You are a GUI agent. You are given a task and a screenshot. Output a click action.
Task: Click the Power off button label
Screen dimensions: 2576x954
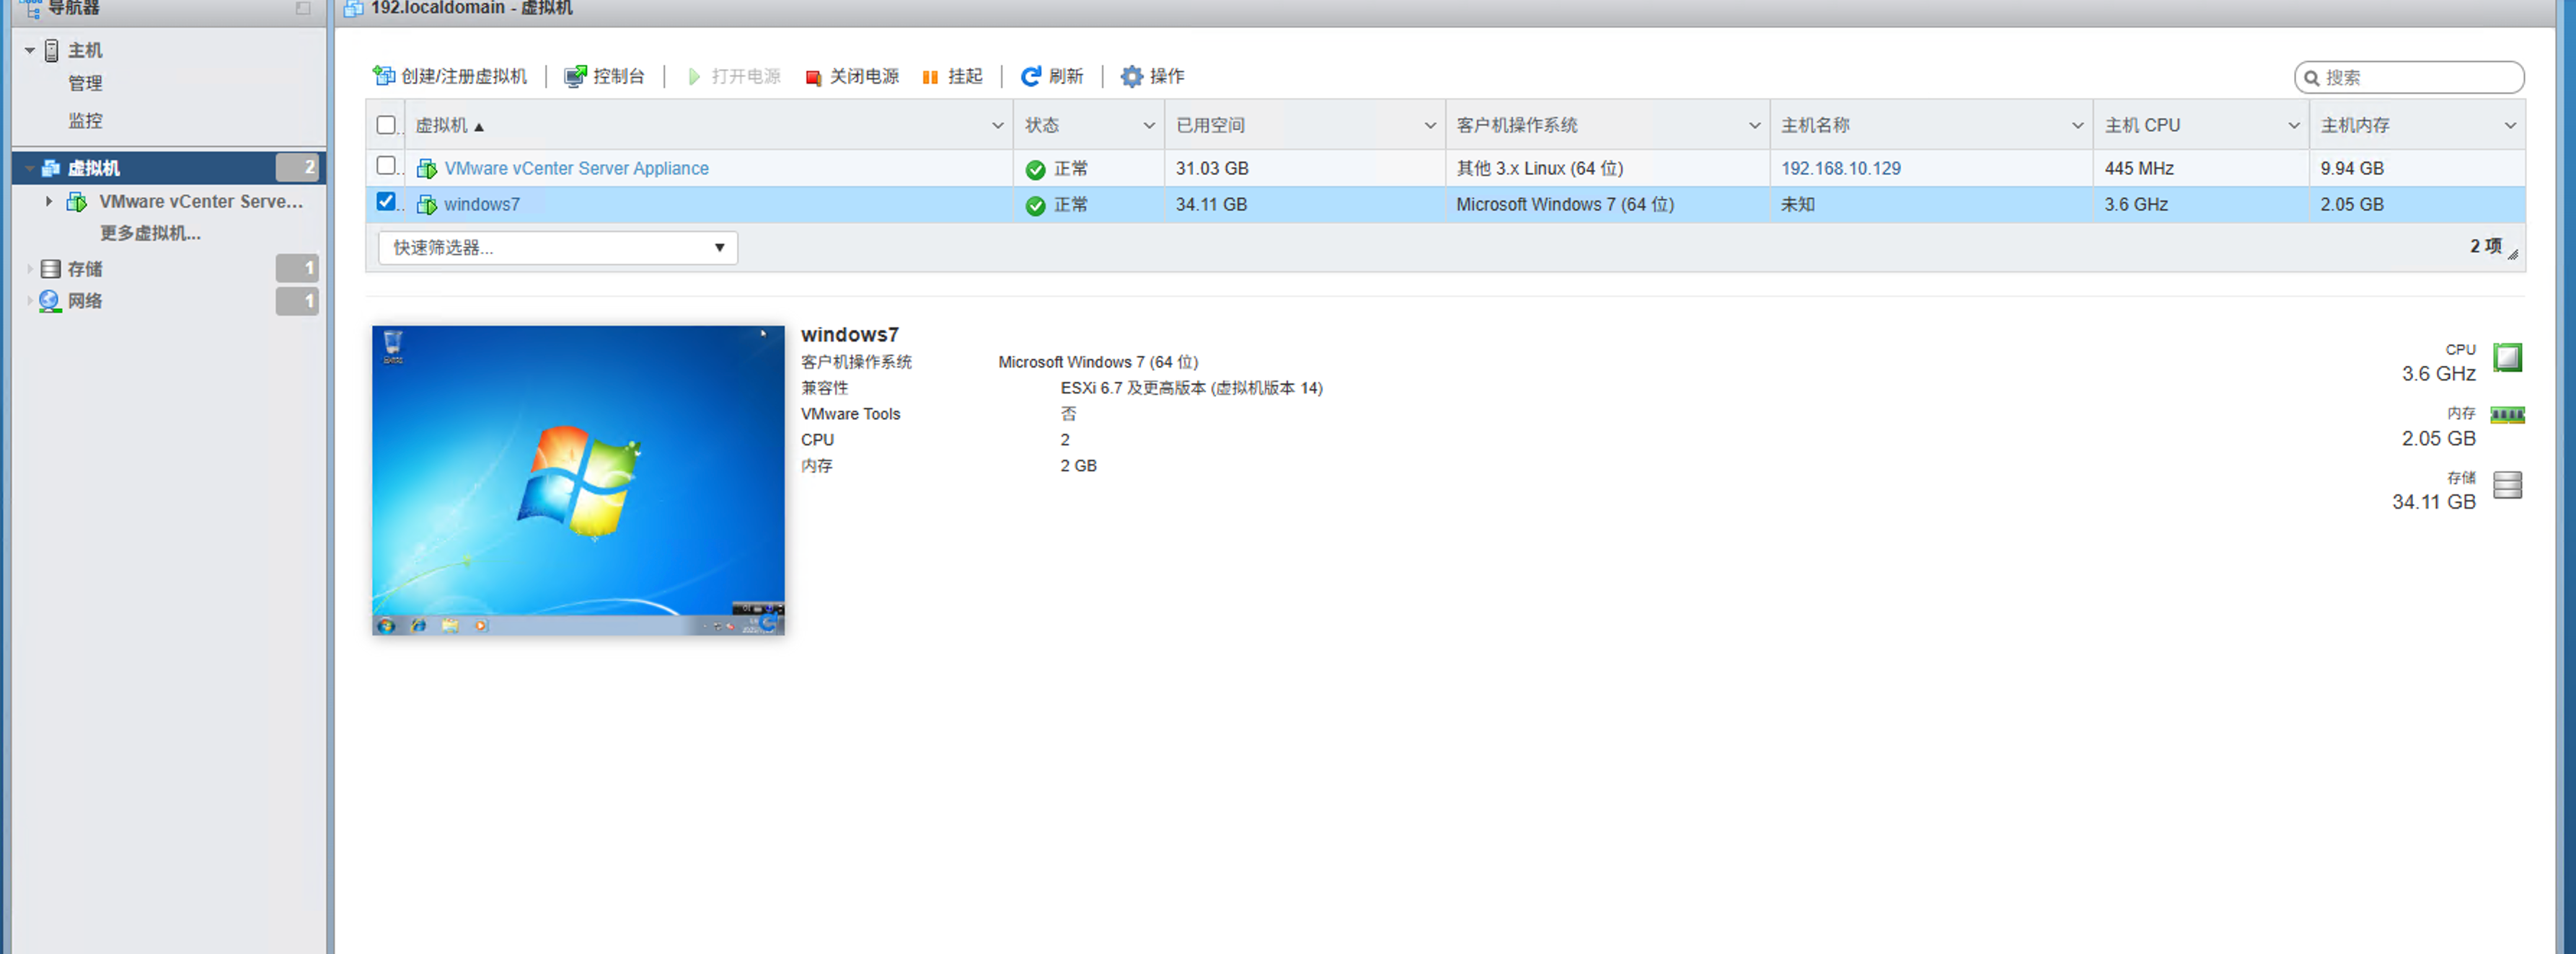[x=864, y=77]
